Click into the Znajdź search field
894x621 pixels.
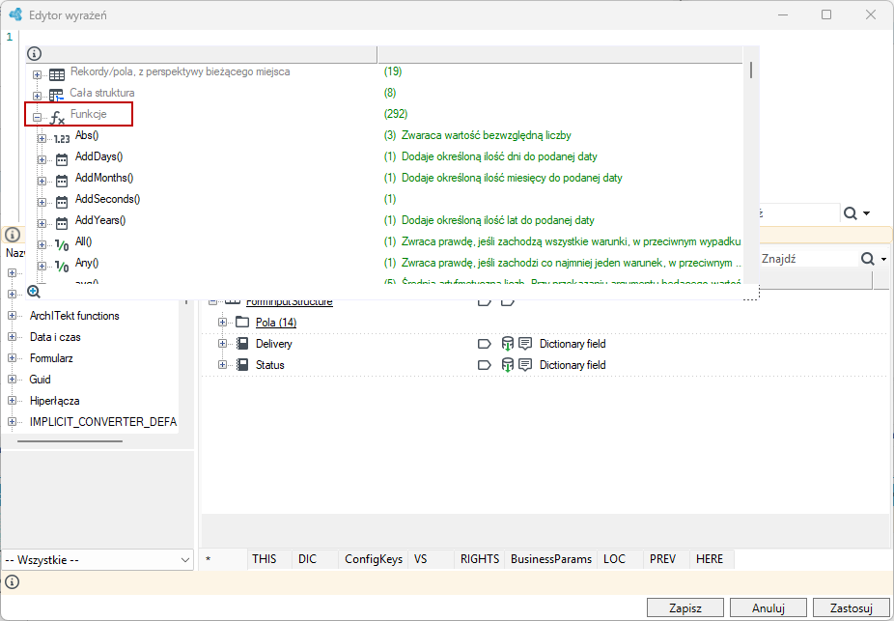click(x=808, y=259)
